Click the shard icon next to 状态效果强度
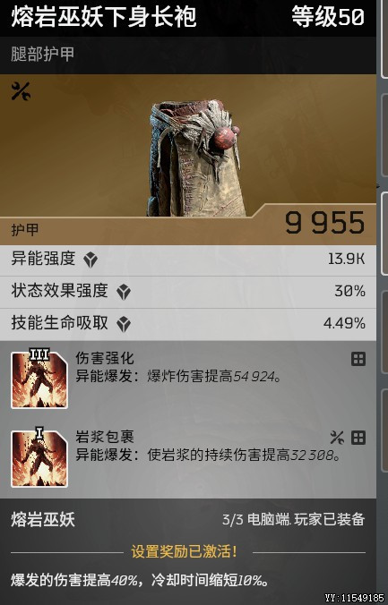Screen dimensions: 388x605 tap(124, 292)
